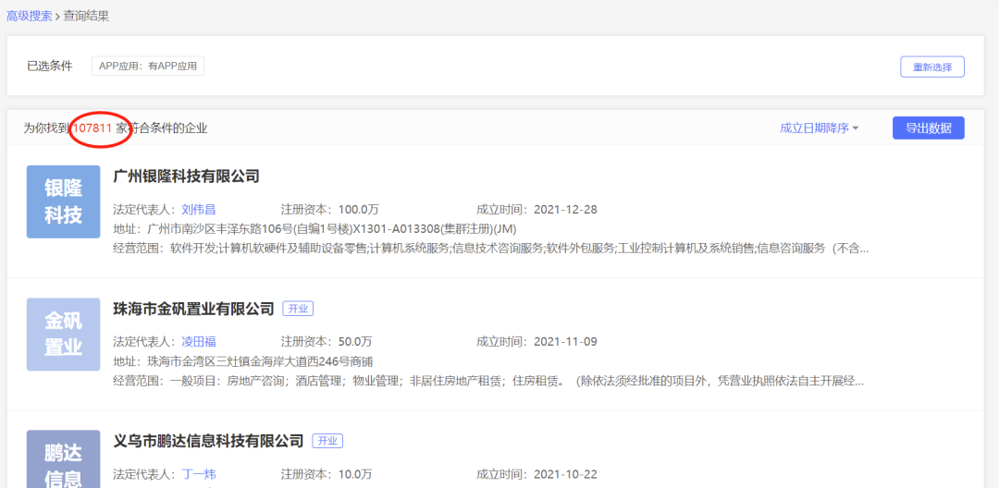
Task: Click the result count 107811
Action: pyautogui.click(x=92, y=128)
